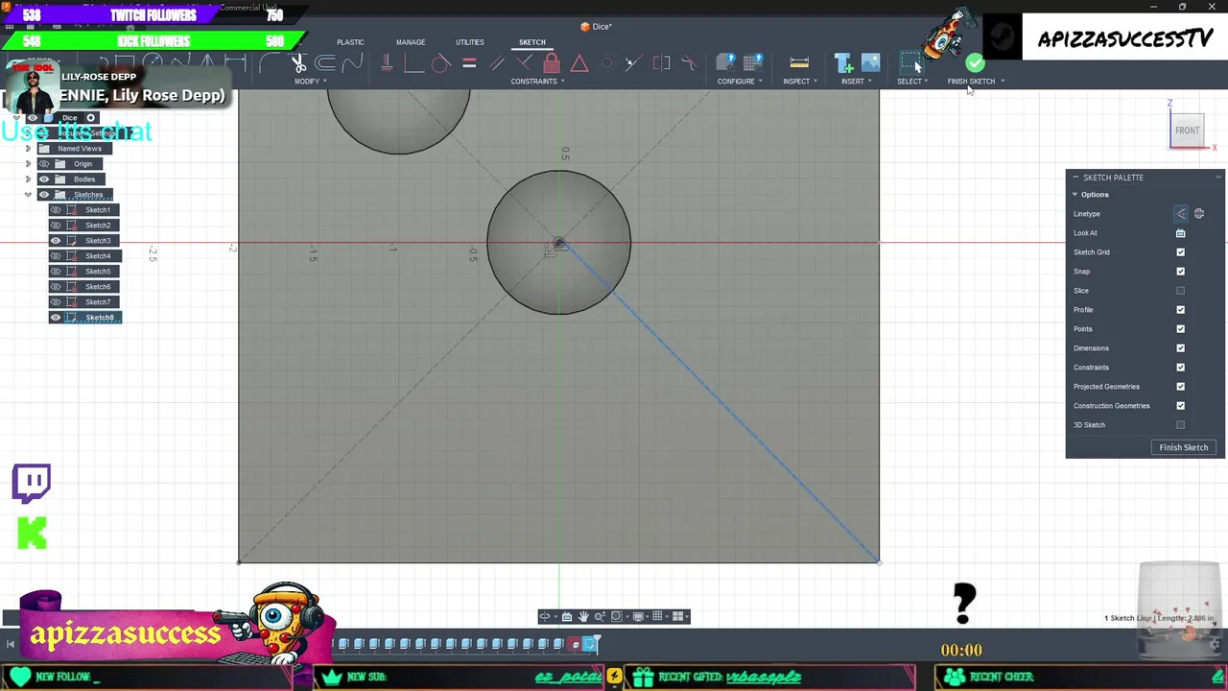Switch to the Sketch tab
This screenshot has width=1228, height=691.
[532, 42]
